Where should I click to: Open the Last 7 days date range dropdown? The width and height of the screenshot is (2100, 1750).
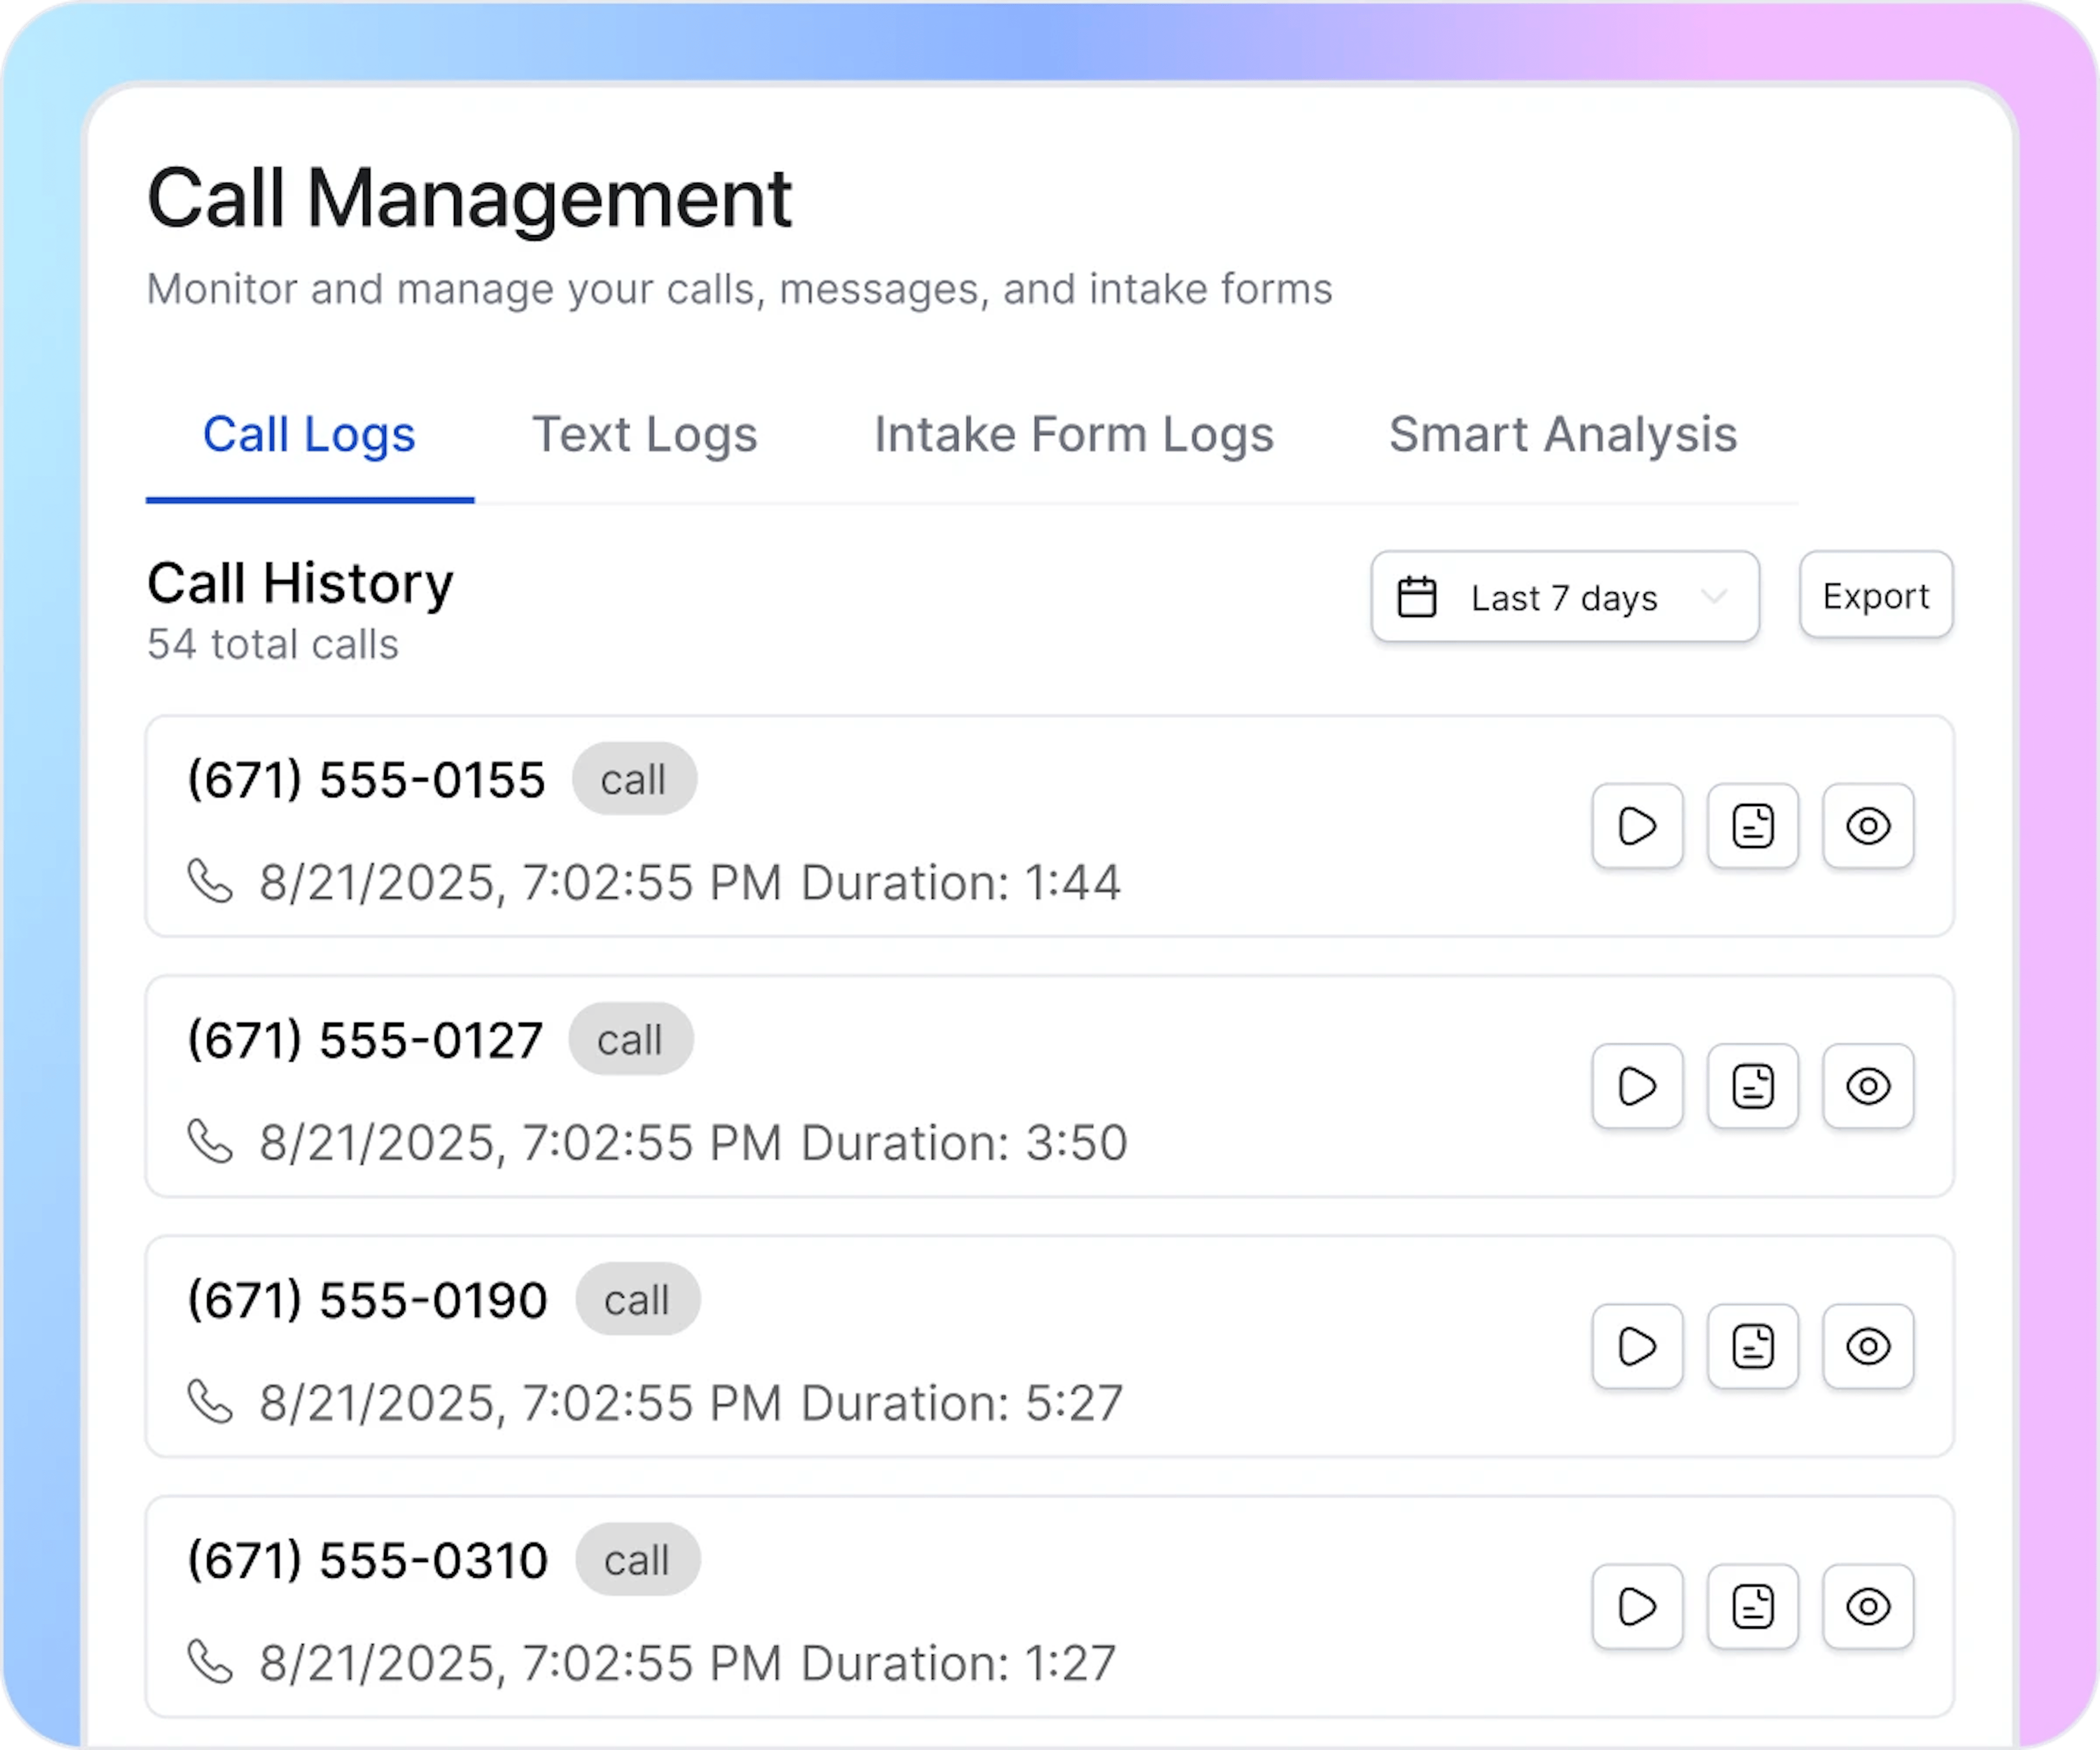pos(1564,596)
